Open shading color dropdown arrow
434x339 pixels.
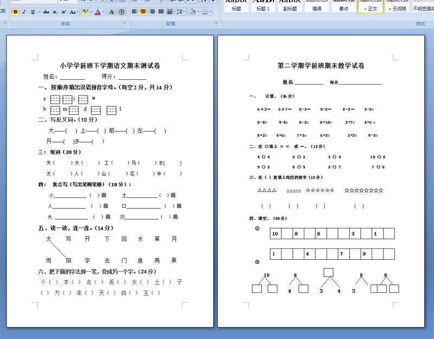pos(198,11)
